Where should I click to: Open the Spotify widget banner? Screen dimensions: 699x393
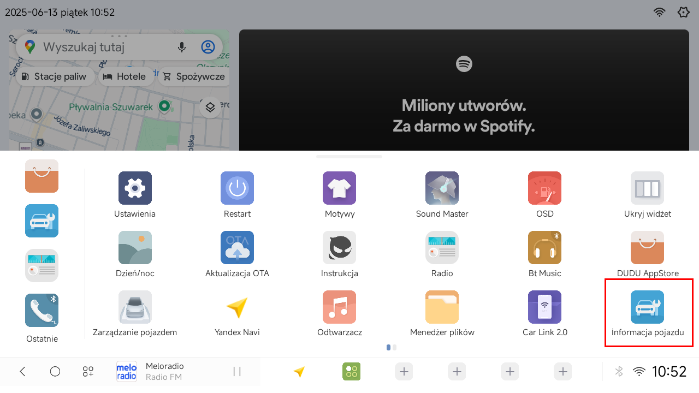pos(464,90)
